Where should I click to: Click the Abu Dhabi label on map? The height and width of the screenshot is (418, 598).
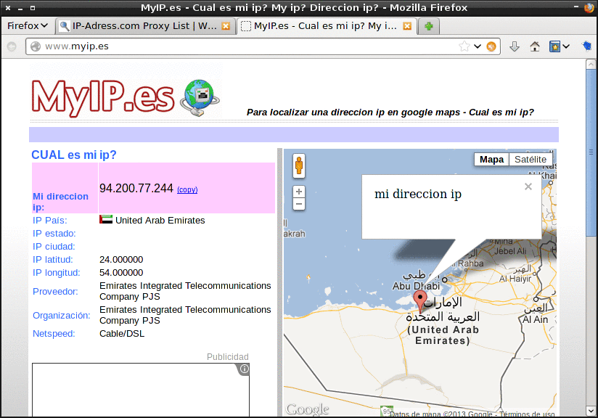pos(416,286)
